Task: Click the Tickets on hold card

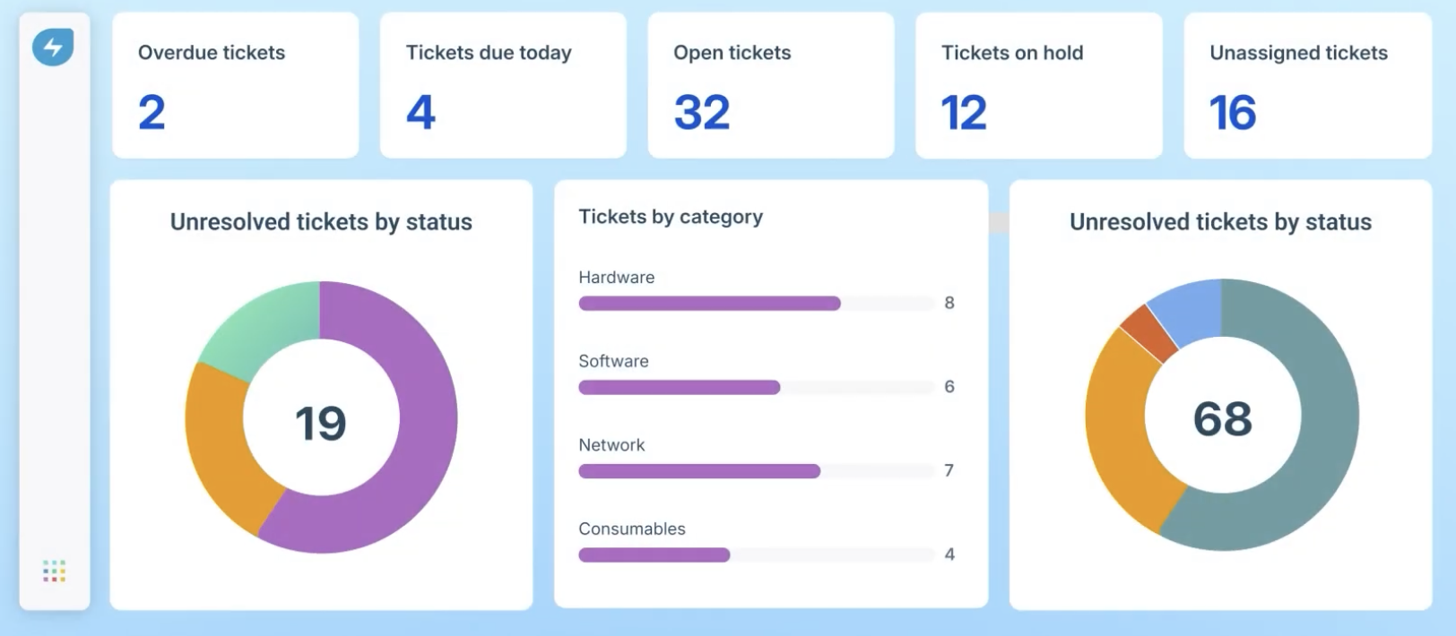Action: point(1038,85)
